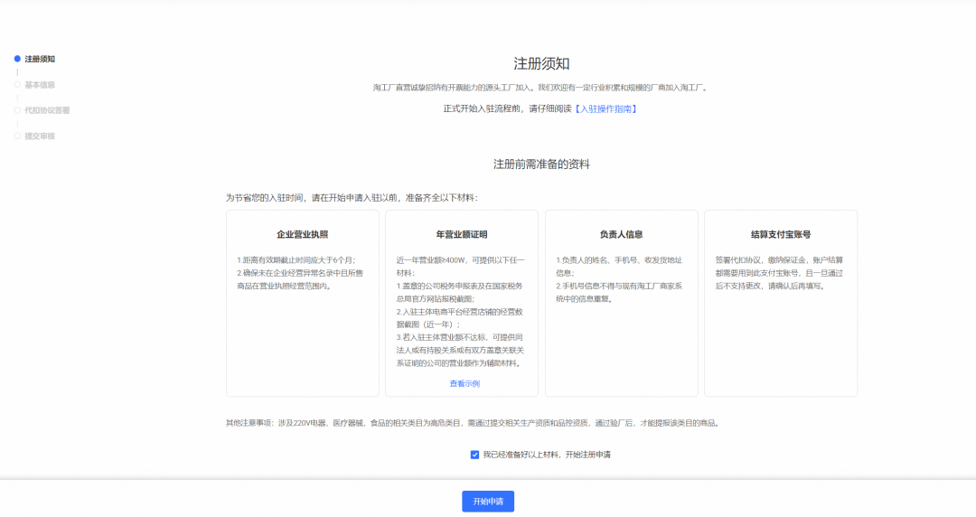Click the 淘工厂直营诚挚招纳 intro sentence
Screen dimensions: 976x517
tap(541, 88)
